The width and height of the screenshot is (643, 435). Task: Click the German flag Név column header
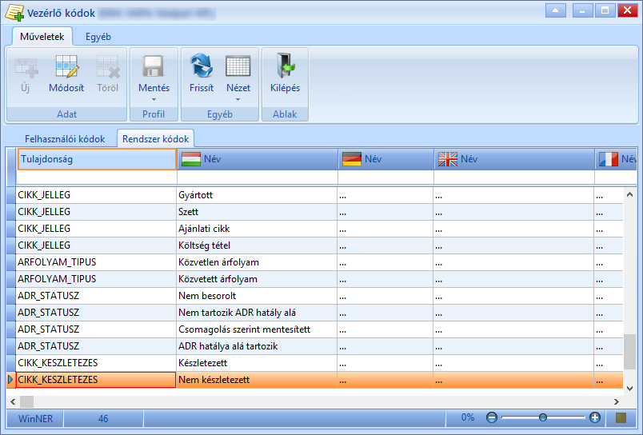point(386,159)
